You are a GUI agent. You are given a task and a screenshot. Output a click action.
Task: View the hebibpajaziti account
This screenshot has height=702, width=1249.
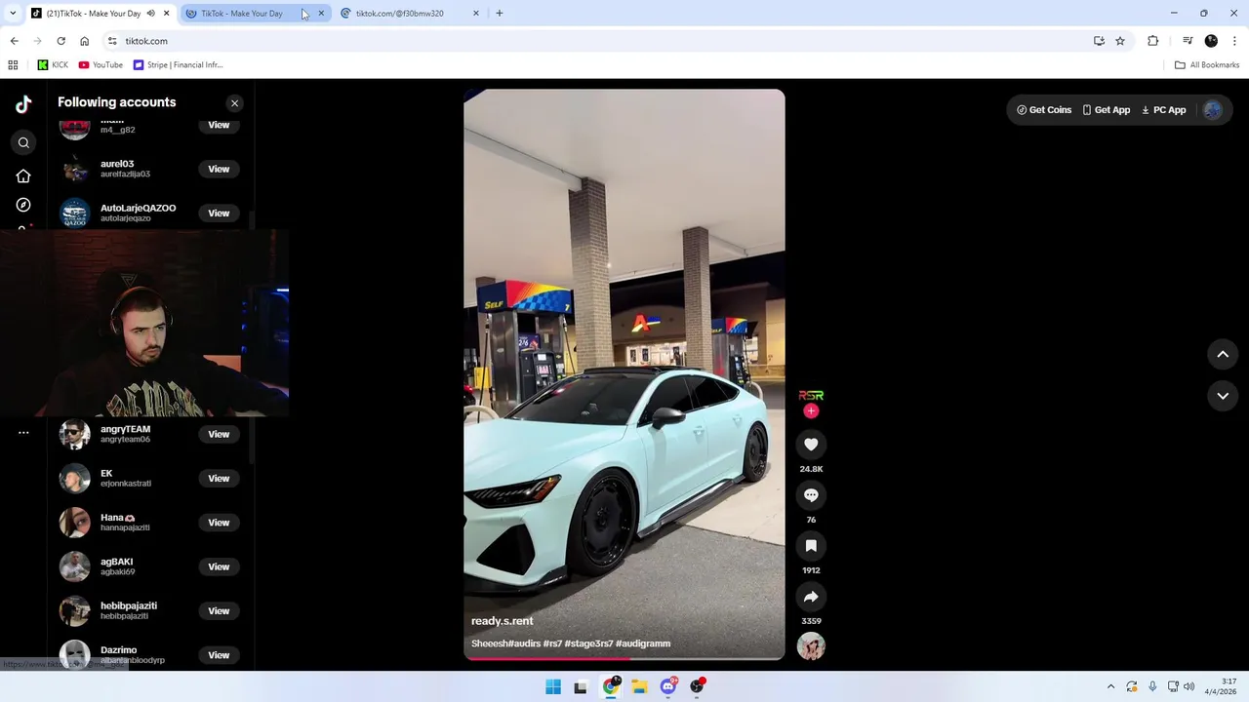pos(219,610)
